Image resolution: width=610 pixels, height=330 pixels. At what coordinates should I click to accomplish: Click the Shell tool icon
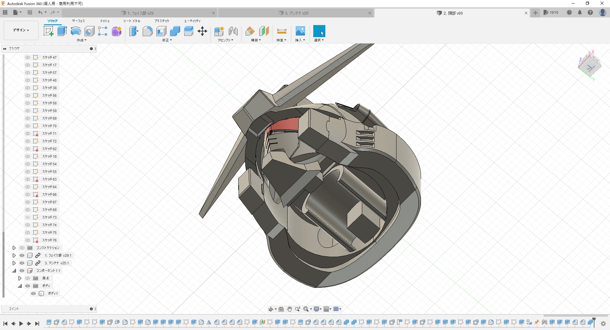(x=161, y=31)
